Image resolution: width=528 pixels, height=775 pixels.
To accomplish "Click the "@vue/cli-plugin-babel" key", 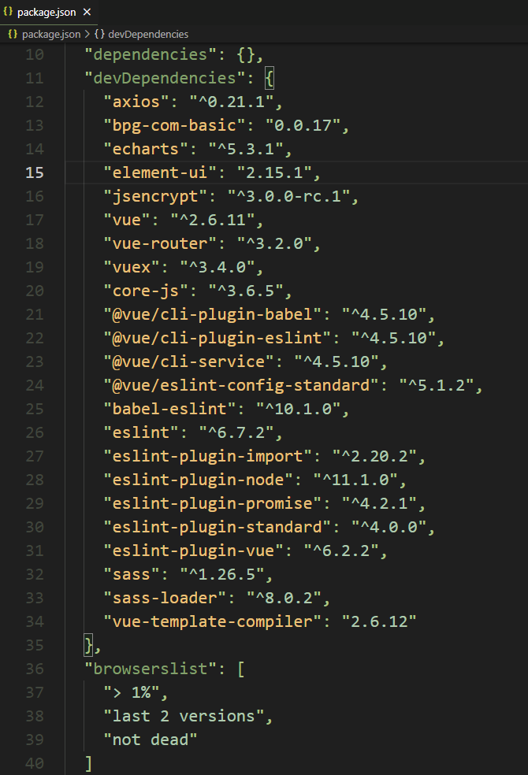I will [212, 314].
